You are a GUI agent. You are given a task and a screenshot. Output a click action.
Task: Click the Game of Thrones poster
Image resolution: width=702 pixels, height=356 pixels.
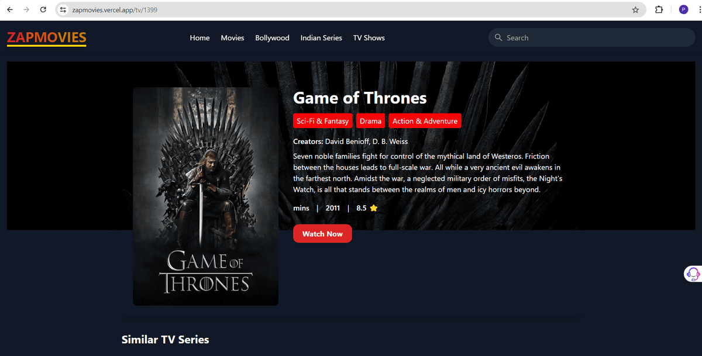click(x=205, y=196)
